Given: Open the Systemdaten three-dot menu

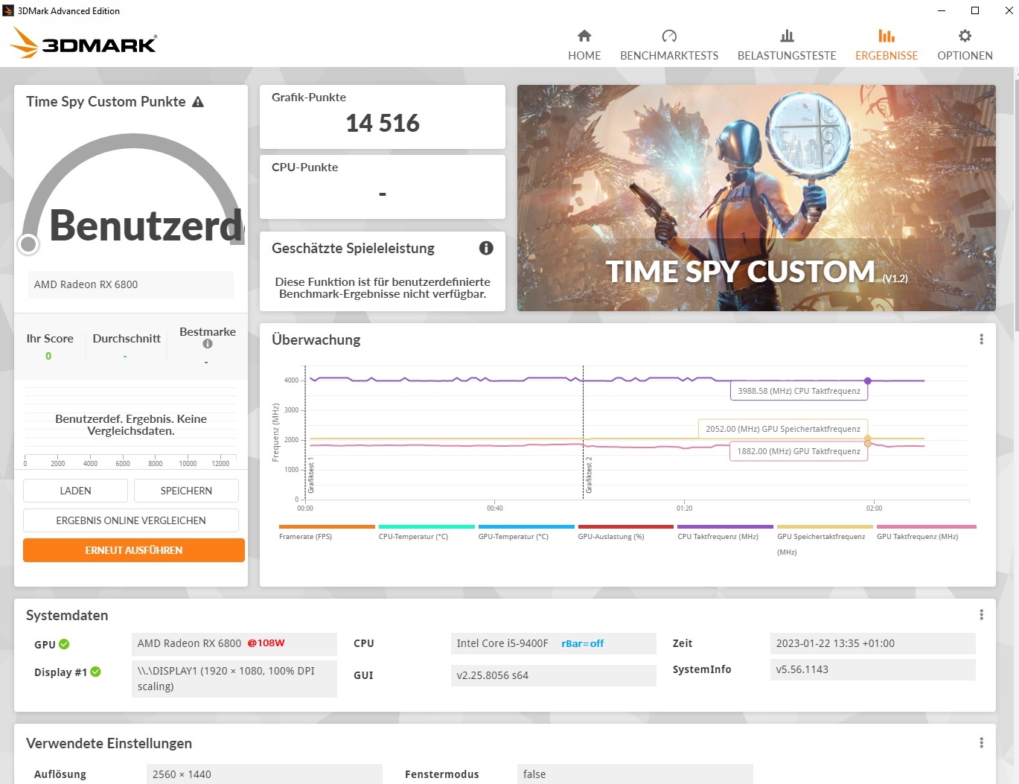Looking at the screenshot, I should [x=981, y=614].
